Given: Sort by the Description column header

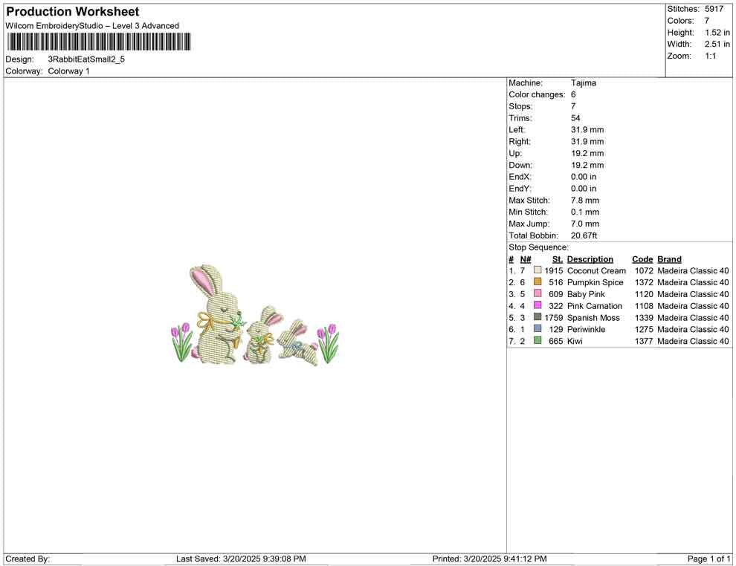Looking at the screenshot, I should [x=590, y=258].
